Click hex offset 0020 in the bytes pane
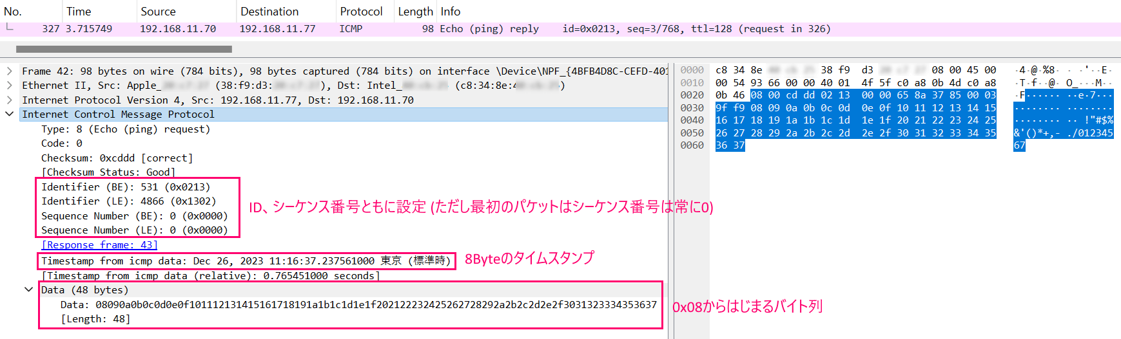Viewport: 1121px width, 339px height. pyautogui.click(x=692, y=95)
